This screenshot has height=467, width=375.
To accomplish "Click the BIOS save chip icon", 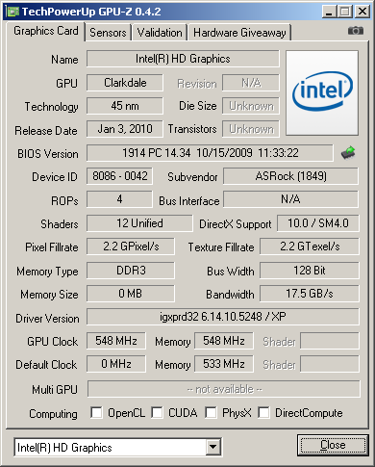I will pos(348,153).
